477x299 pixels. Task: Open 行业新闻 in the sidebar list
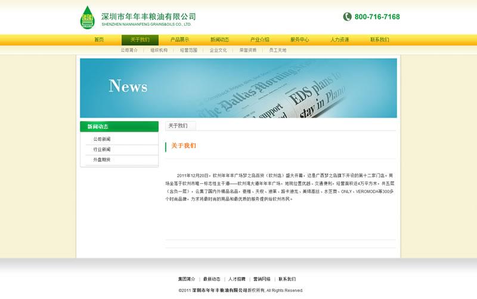102,150
